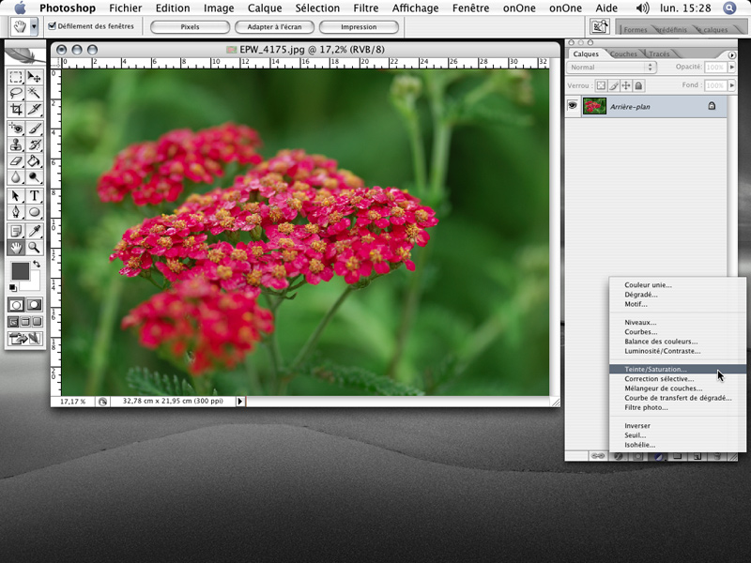Viewport: 751px width, 563px height.
Task: Toggle lock image pixels
Action: 614,85
